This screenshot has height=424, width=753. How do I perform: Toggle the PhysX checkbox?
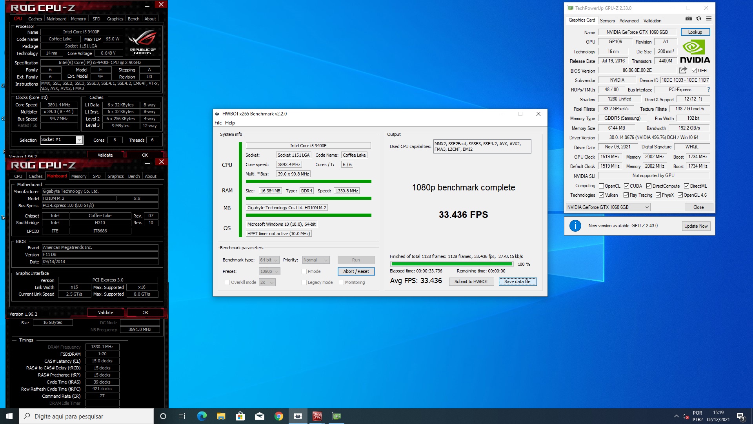pos(658,195)
